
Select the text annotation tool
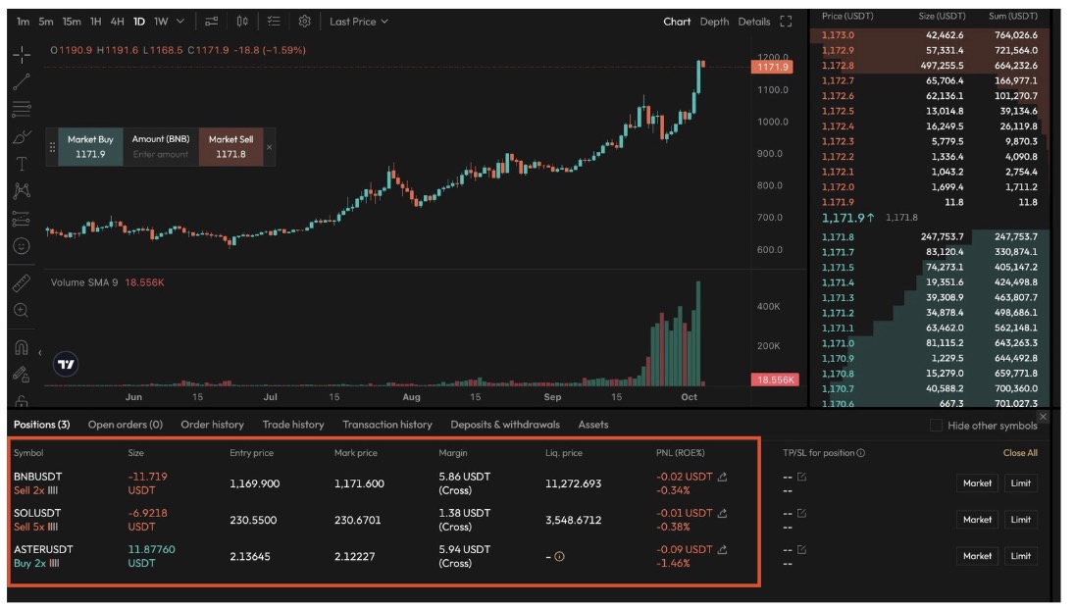tap(22, 164)
